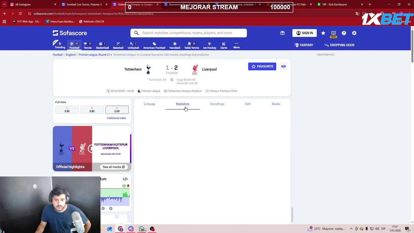The width and height of the screenshot is (414, 233).
Task: Click Tottenham Hotspur Stadium venue text
Action: [x=183, y=91]
